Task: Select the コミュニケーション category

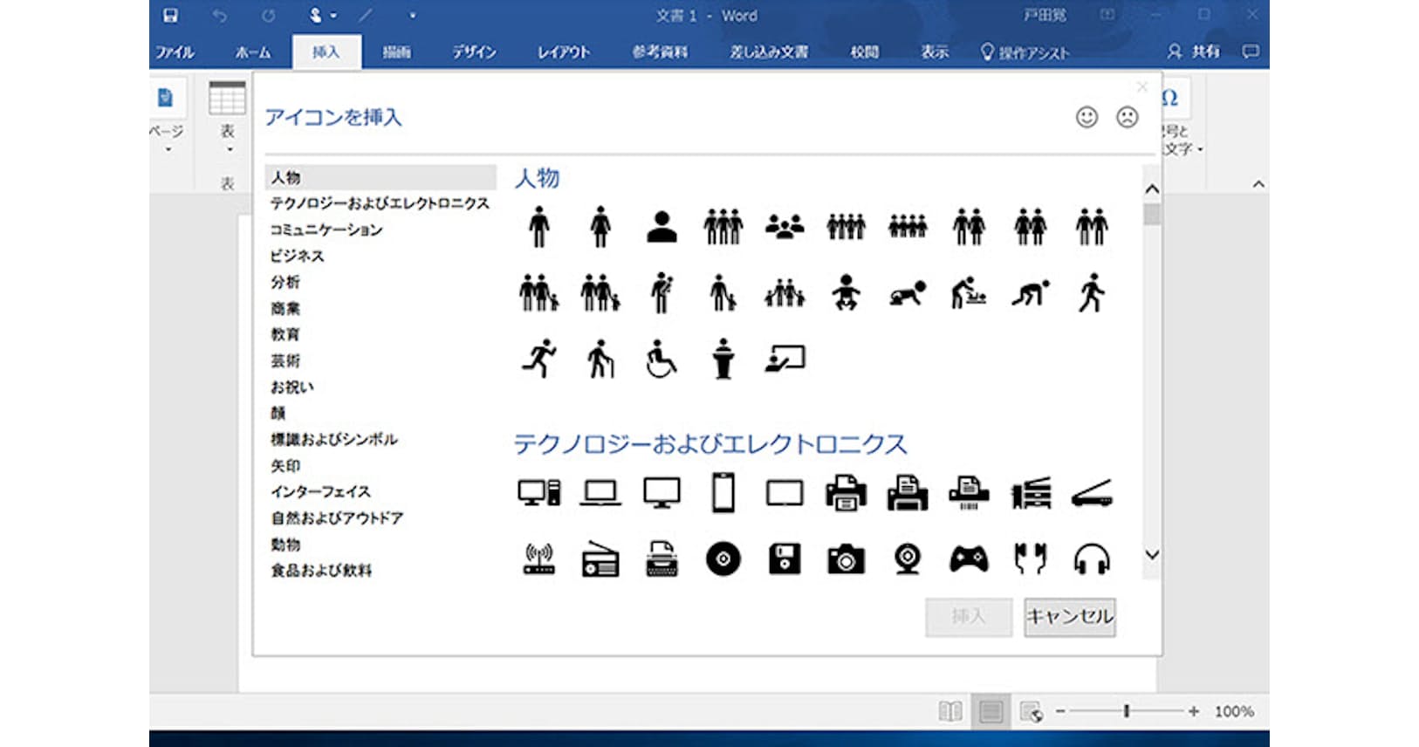Action: (x=326, y=230)
